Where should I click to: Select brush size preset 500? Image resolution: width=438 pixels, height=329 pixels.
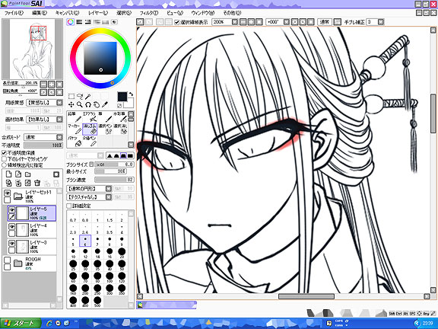[97, 302]
